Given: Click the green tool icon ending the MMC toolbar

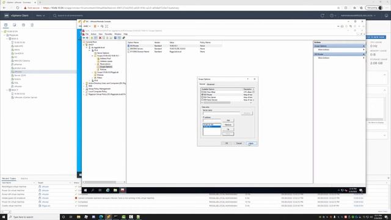Looking at the screenshot, I should pyautogui.click(x=123, y=38).
